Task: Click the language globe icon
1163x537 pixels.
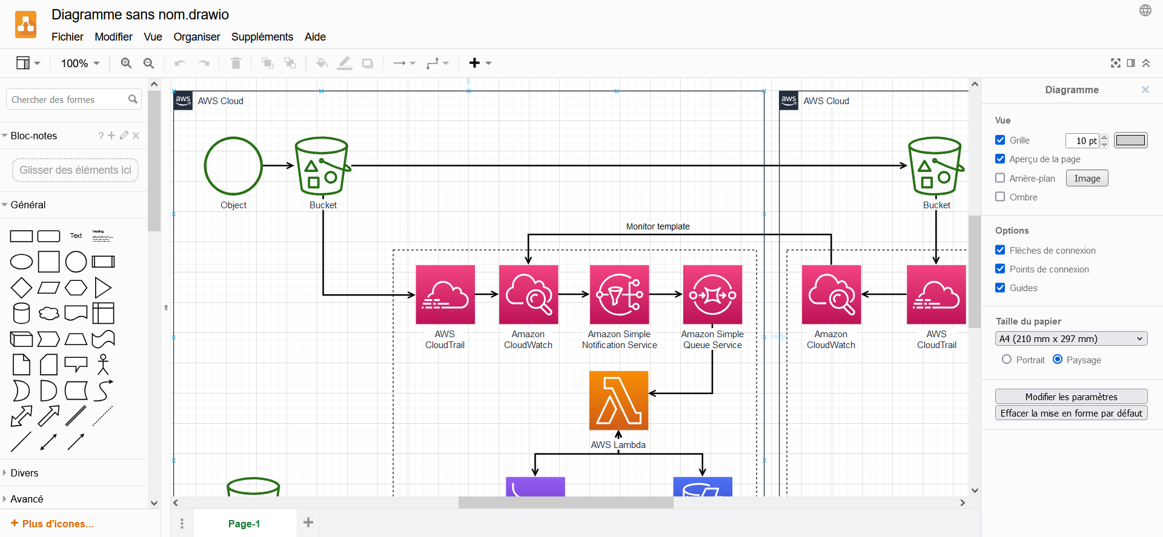Action: point(1145,10)
